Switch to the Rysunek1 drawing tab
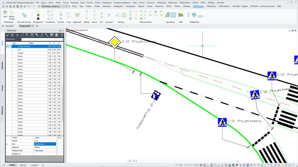Screen dimensions: 298x167 point(10,26)
